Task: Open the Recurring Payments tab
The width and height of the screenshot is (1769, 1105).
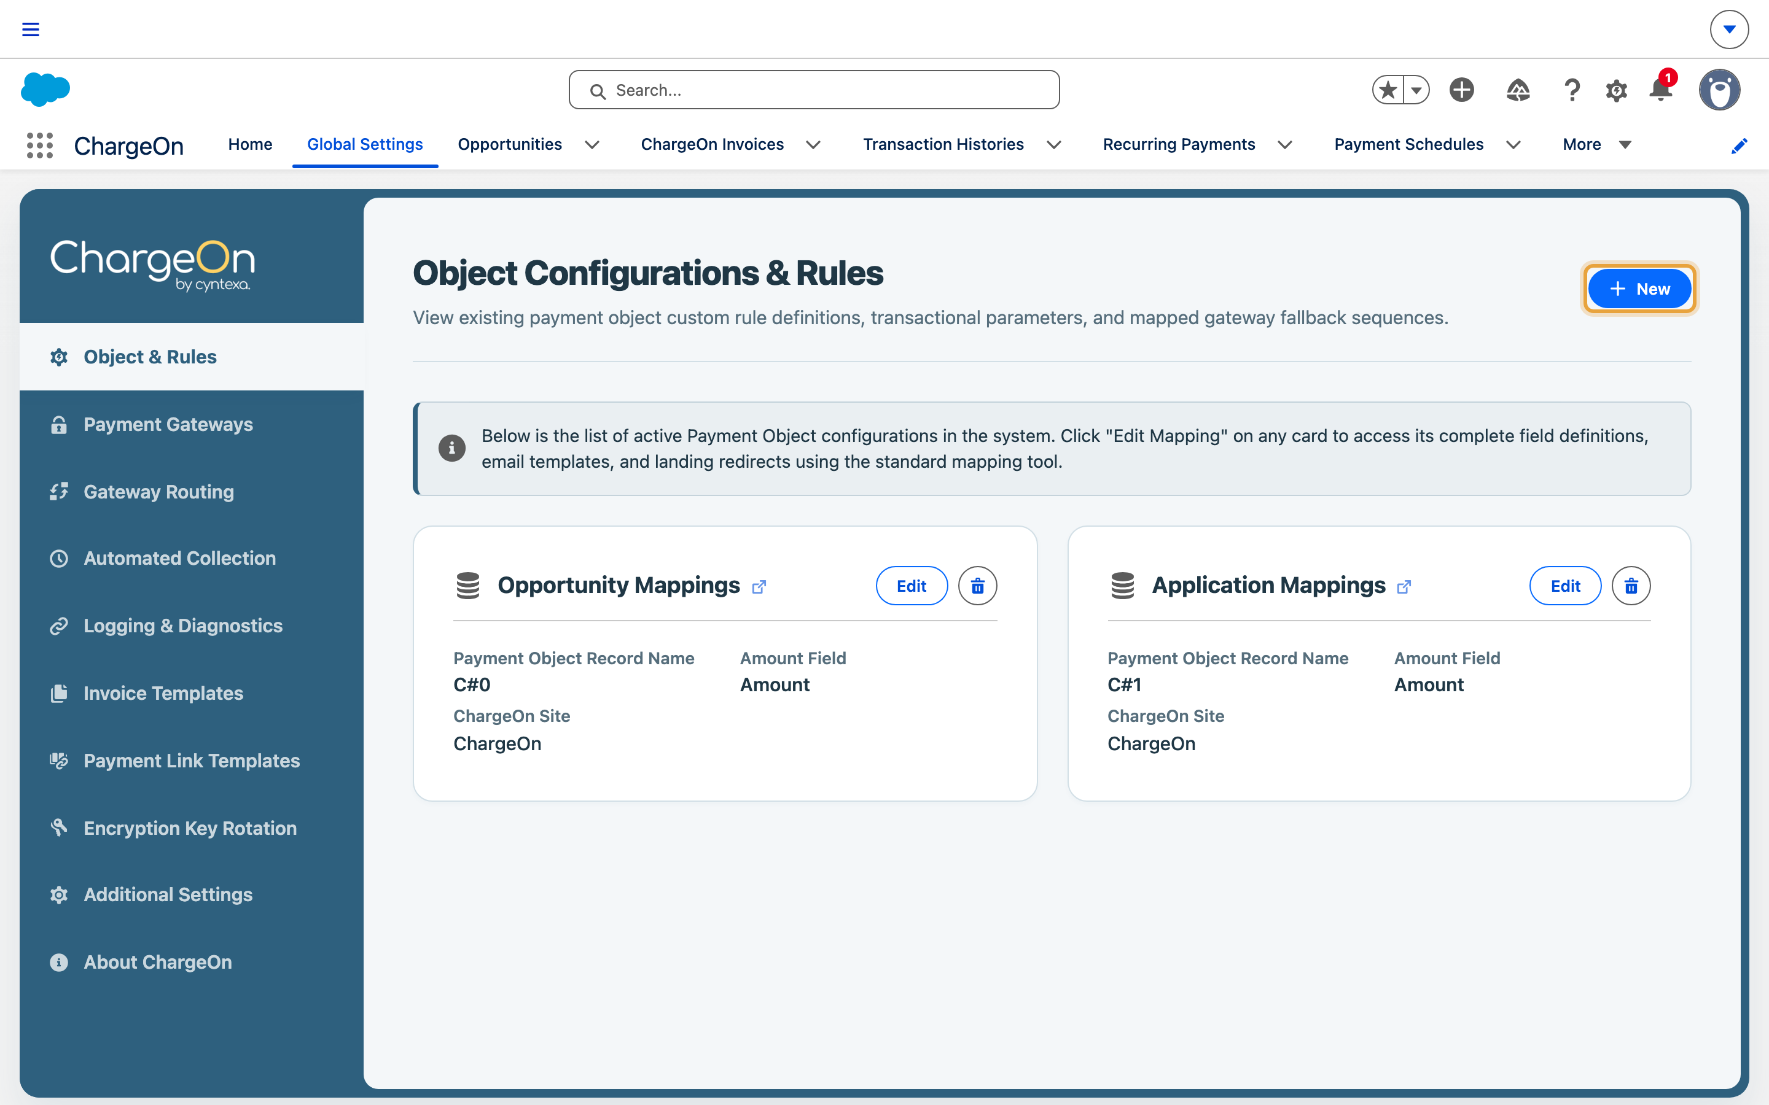Action: [1178, 145]
